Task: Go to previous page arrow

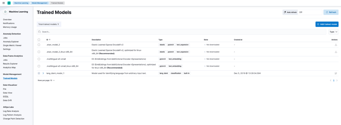Action: tap(330, 81)
